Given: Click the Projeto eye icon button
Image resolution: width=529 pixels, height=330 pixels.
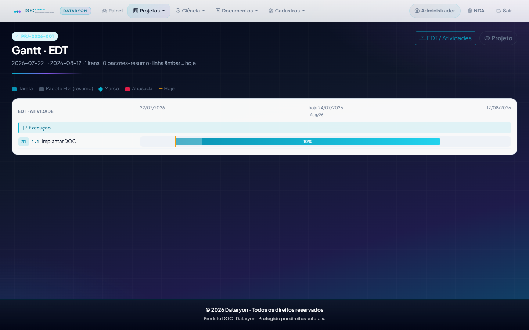Looking at the screenshot, I should coord(498,38).
